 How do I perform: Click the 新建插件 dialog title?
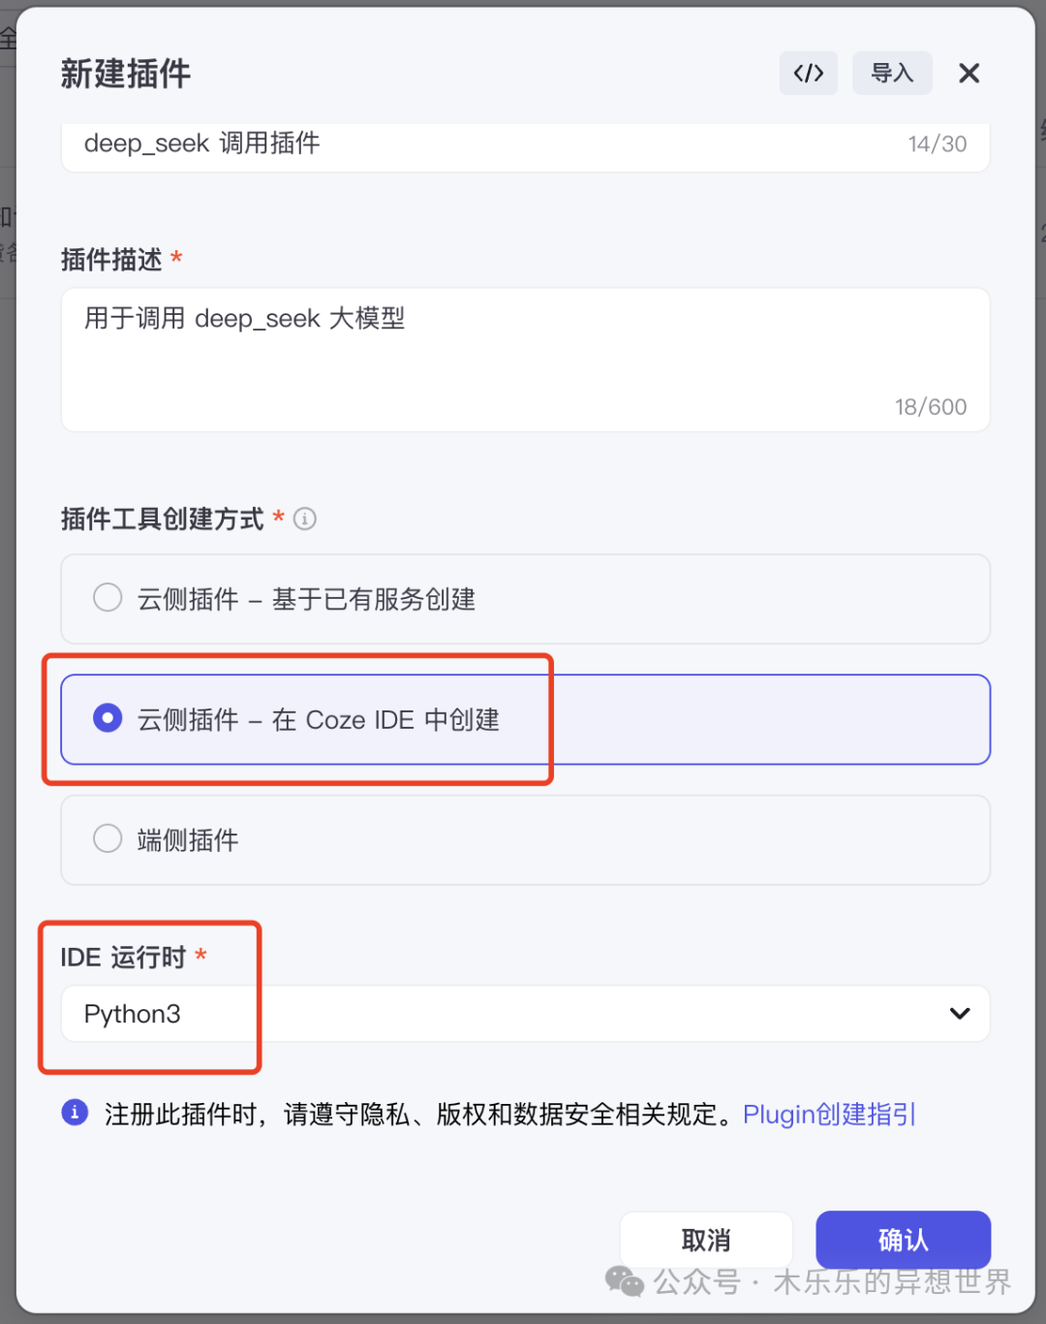126,74
